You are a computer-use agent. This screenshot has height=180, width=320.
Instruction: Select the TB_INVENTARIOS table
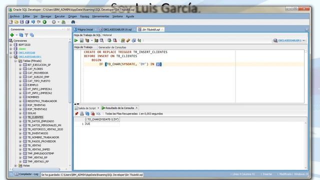tap(38, 133)
